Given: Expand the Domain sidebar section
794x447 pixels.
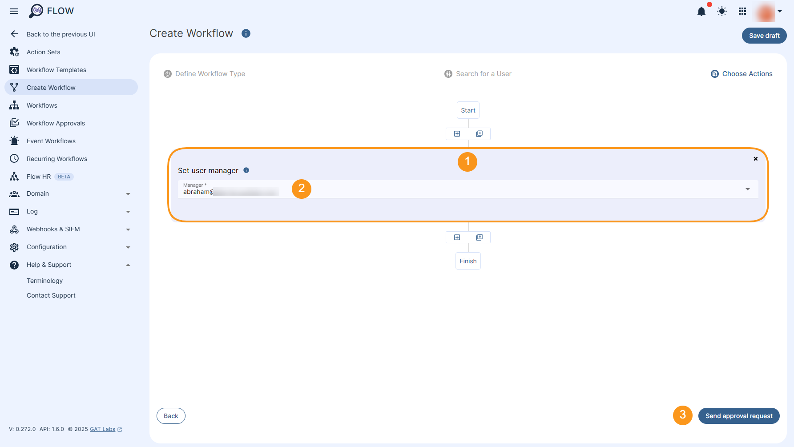Looking at the screenshot, I should click(x=37, y=193).
